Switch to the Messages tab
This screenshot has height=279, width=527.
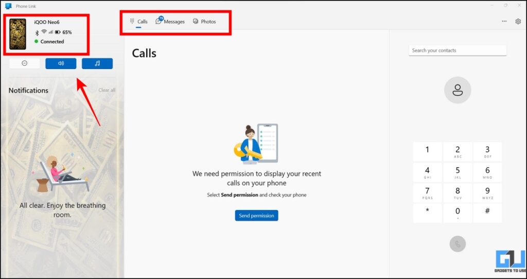click(x=170, y=22)
